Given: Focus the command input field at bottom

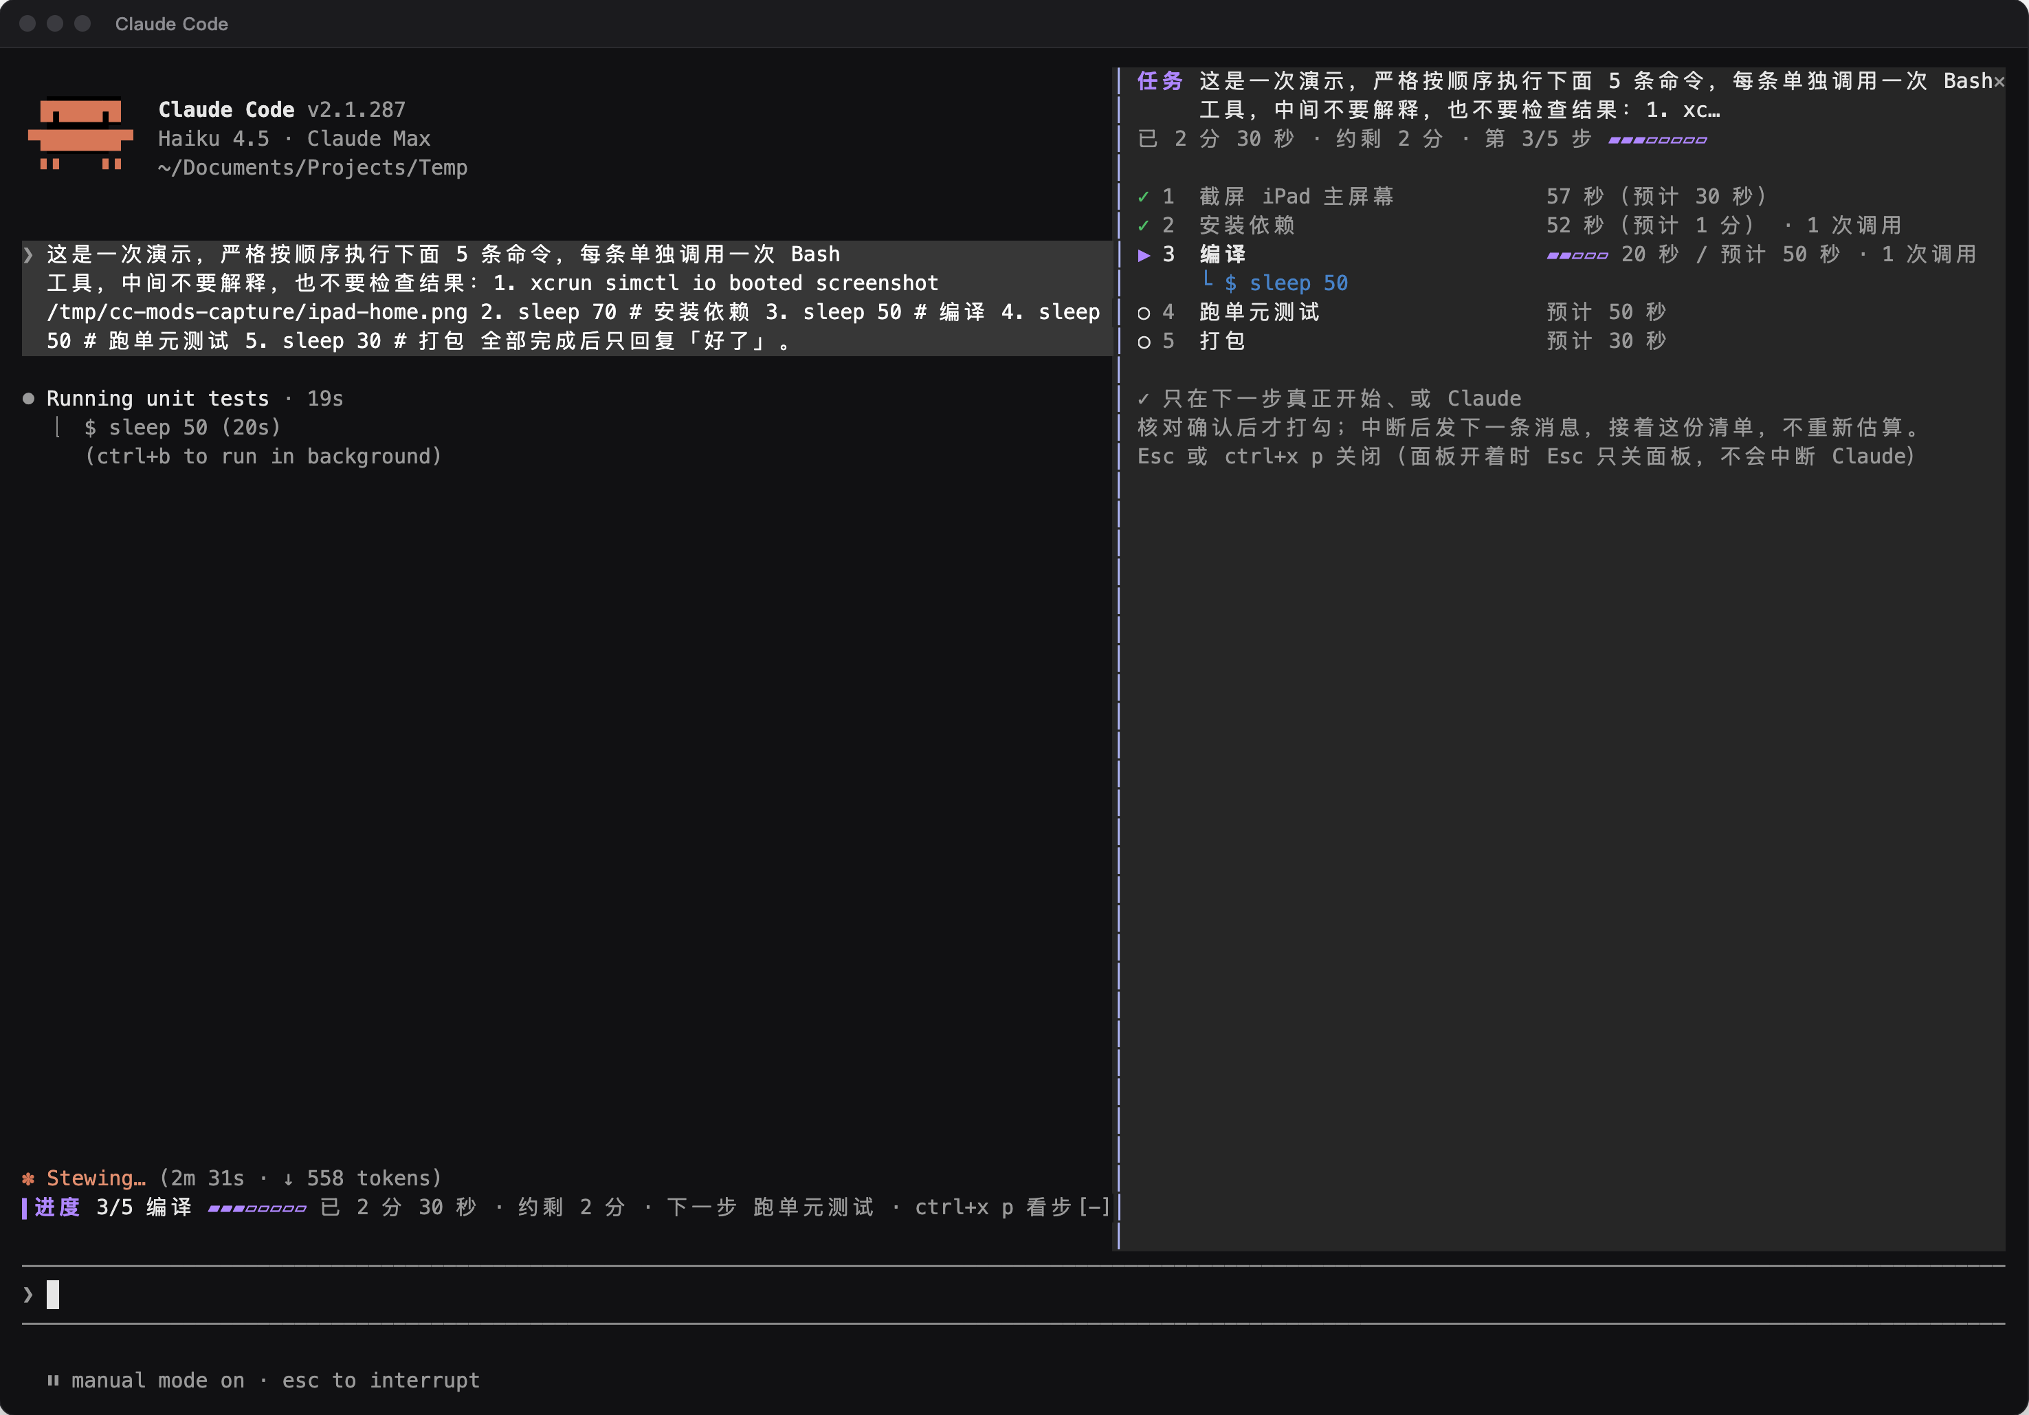Looking at the screenshot, I should (x=1012, y=1295).
